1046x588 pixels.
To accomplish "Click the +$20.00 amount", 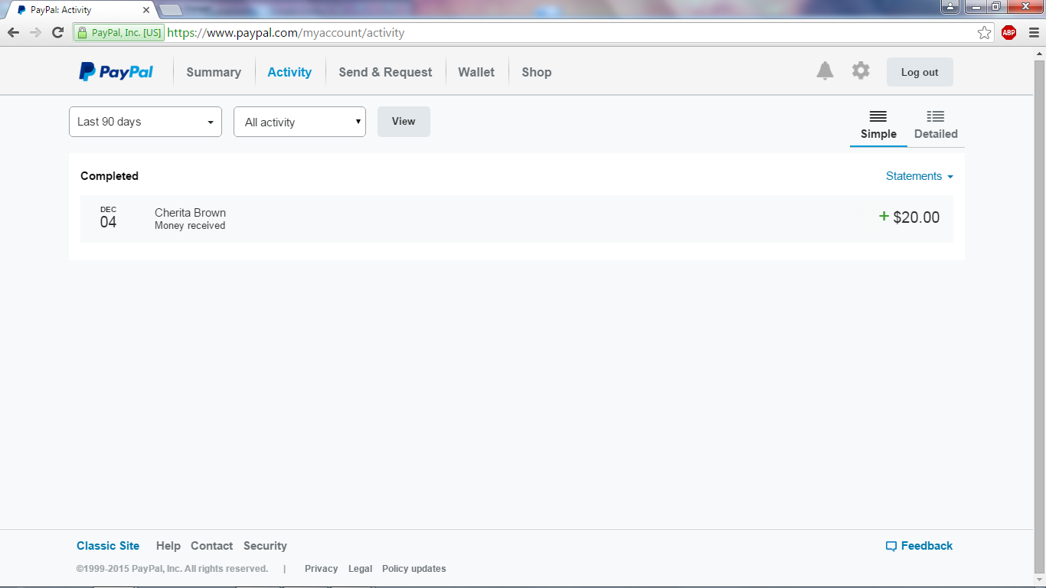I will [x=909, y=217].
